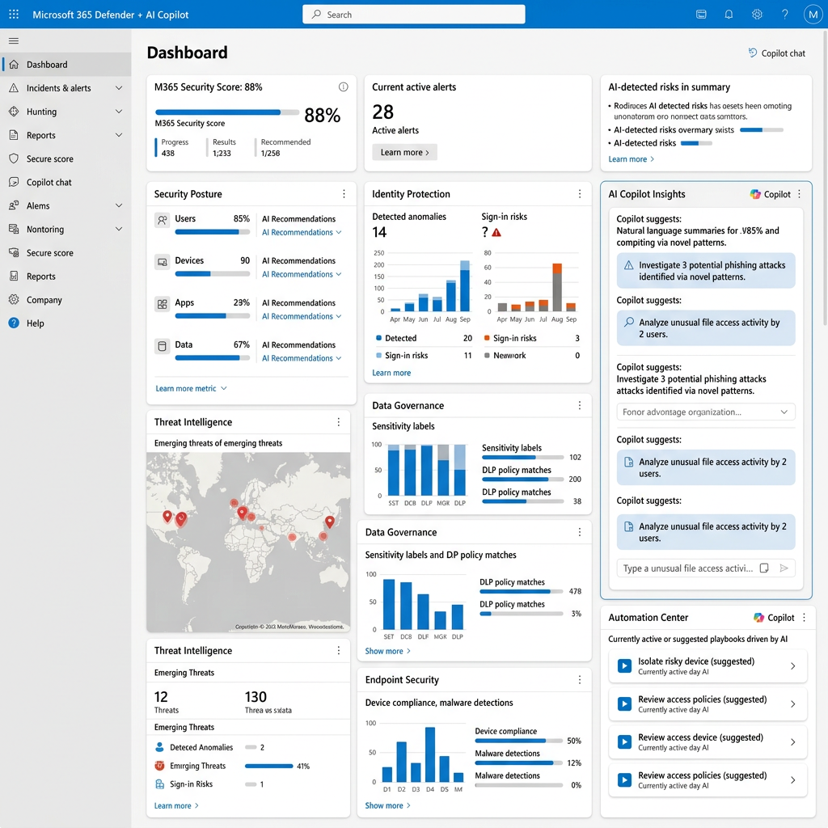Click the top Search field
Viewport: 828px width, 828px height.
pos(413,15)
